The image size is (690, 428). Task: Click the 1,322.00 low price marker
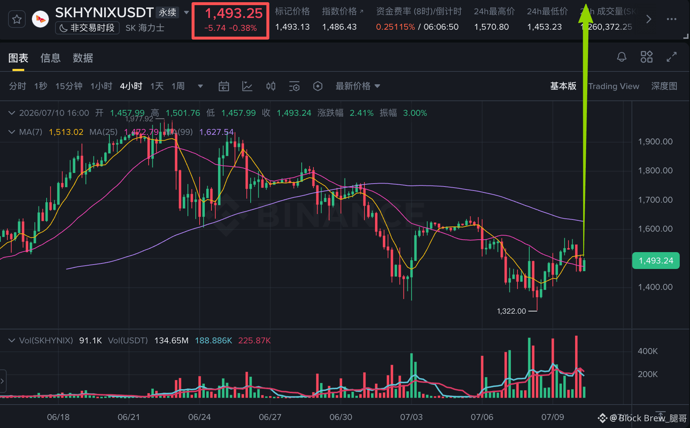(511, 311)
